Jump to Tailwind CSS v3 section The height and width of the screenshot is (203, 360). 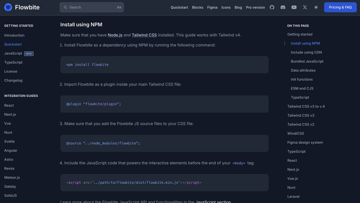[301, 115]
